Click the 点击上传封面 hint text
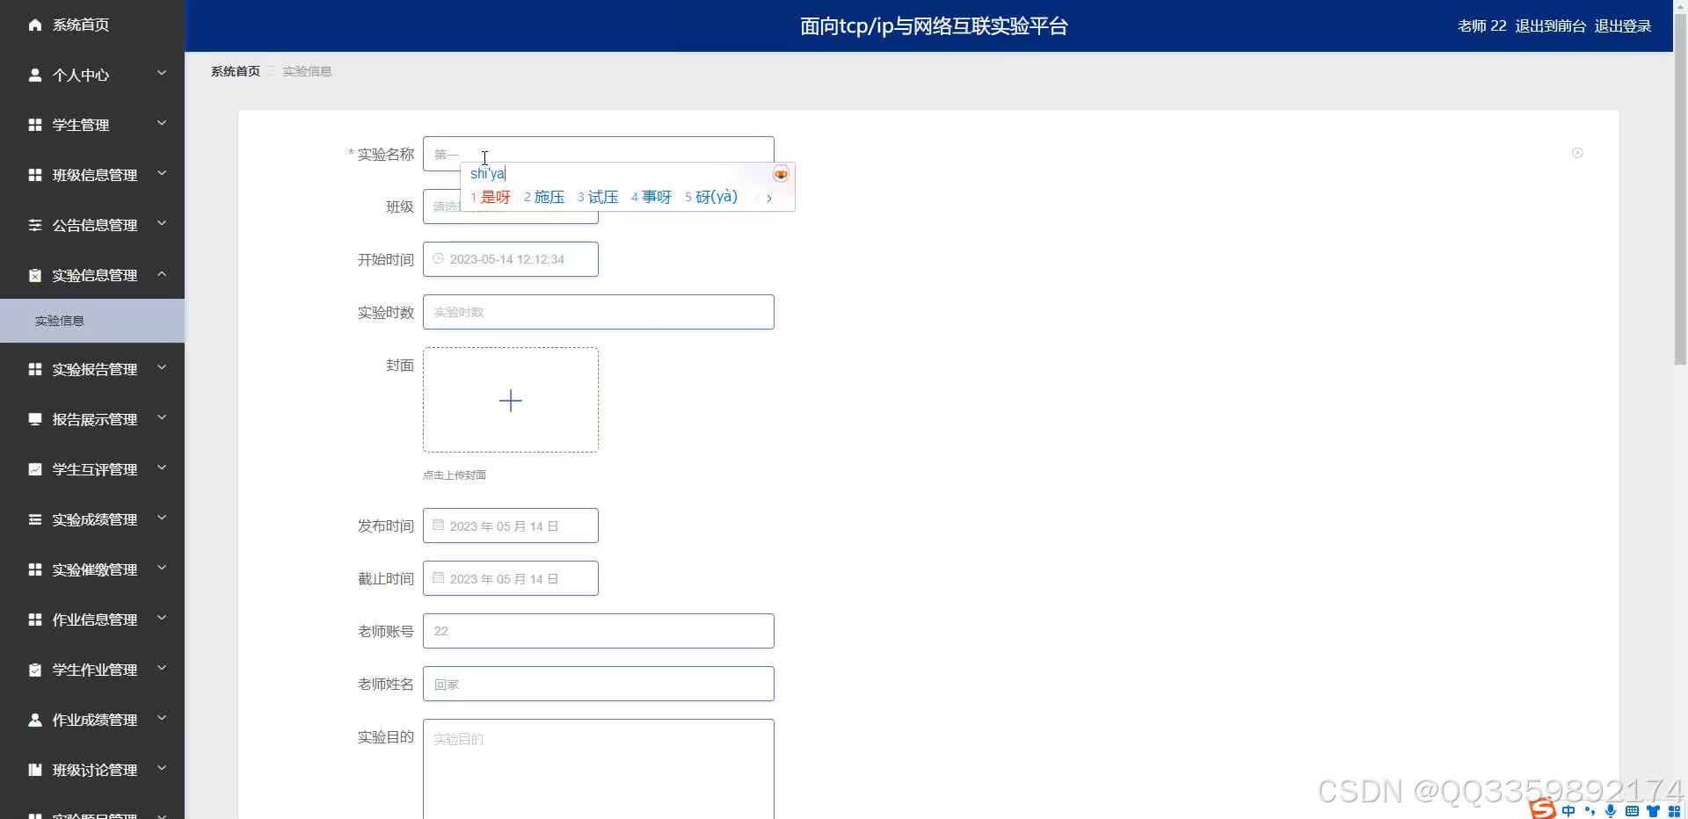 (455, 475)
